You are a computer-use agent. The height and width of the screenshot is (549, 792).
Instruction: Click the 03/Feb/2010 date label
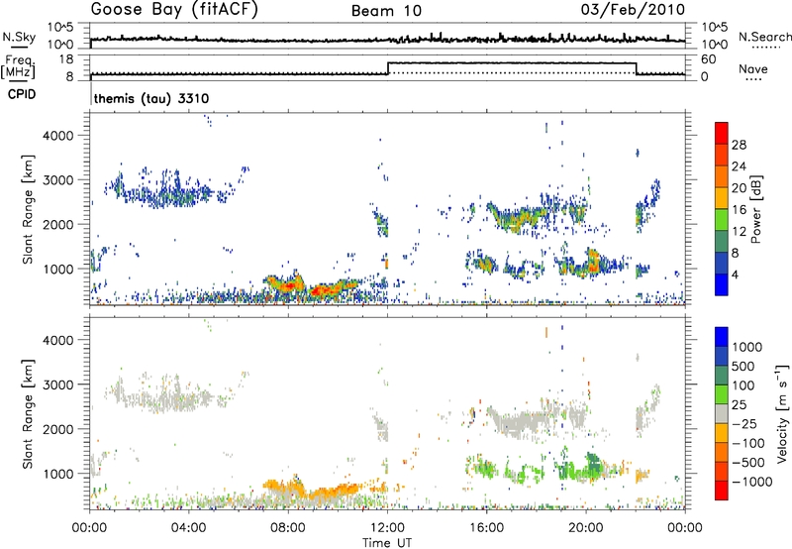[633, 10]
